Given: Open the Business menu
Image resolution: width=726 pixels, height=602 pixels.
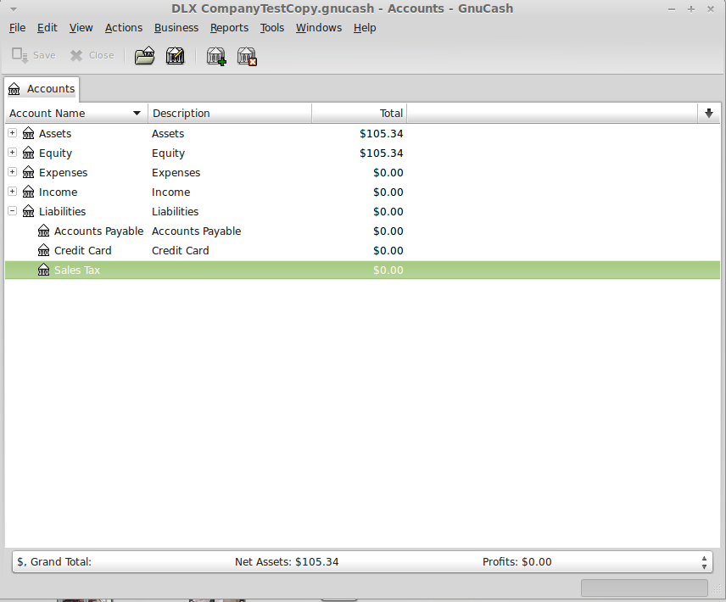Looking at the screenshot, I should 176,28.
